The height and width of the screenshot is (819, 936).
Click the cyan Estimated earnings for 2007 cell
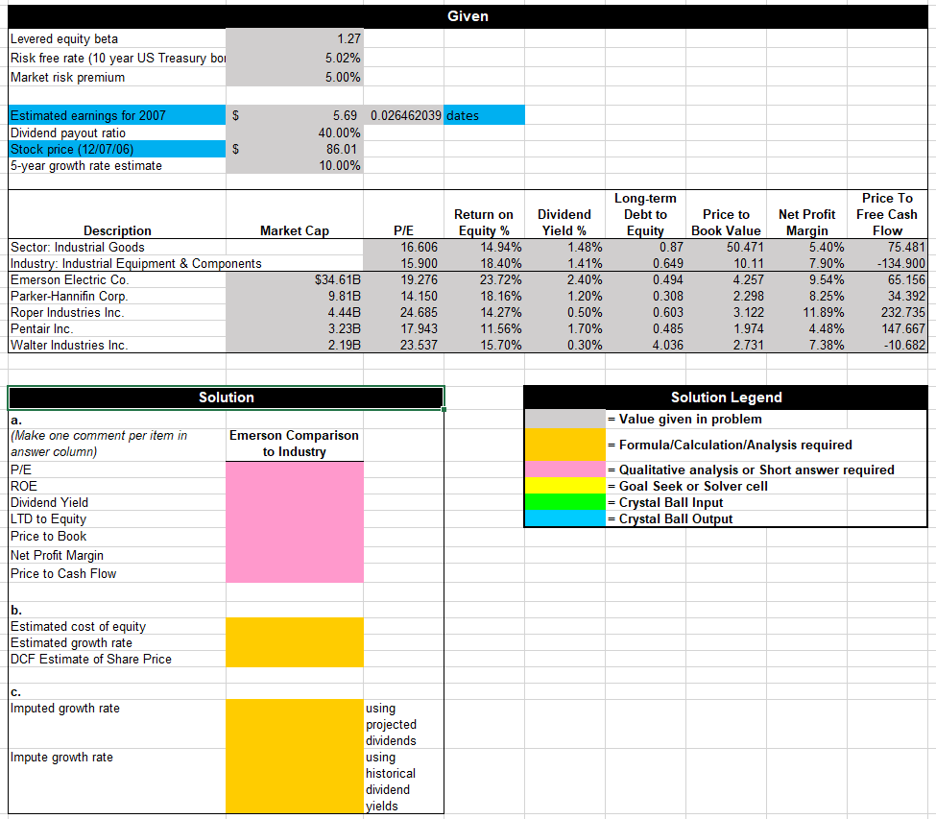pos(115,114)
